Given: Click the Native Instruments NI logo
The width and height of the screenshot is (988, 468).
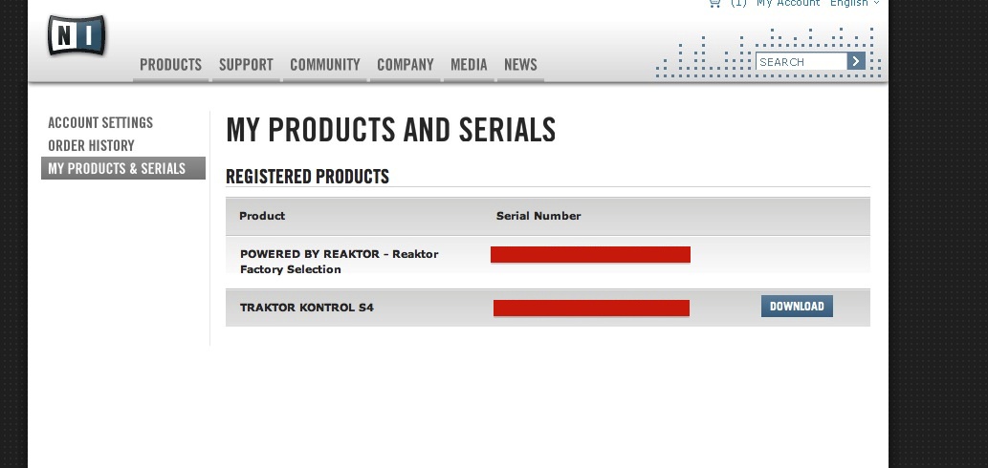Looking at the screenshot, I should pos(77,36).
